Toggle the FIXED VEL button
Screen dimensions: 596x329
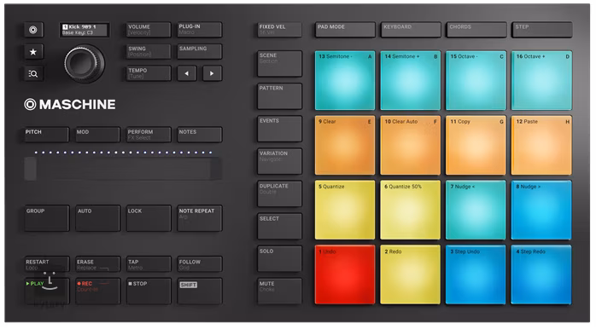[x=280, y=30]
